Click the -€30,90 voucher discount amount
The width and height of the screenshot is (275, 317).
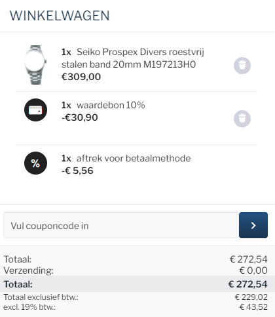pyautogui.click(x=80, y=117)
